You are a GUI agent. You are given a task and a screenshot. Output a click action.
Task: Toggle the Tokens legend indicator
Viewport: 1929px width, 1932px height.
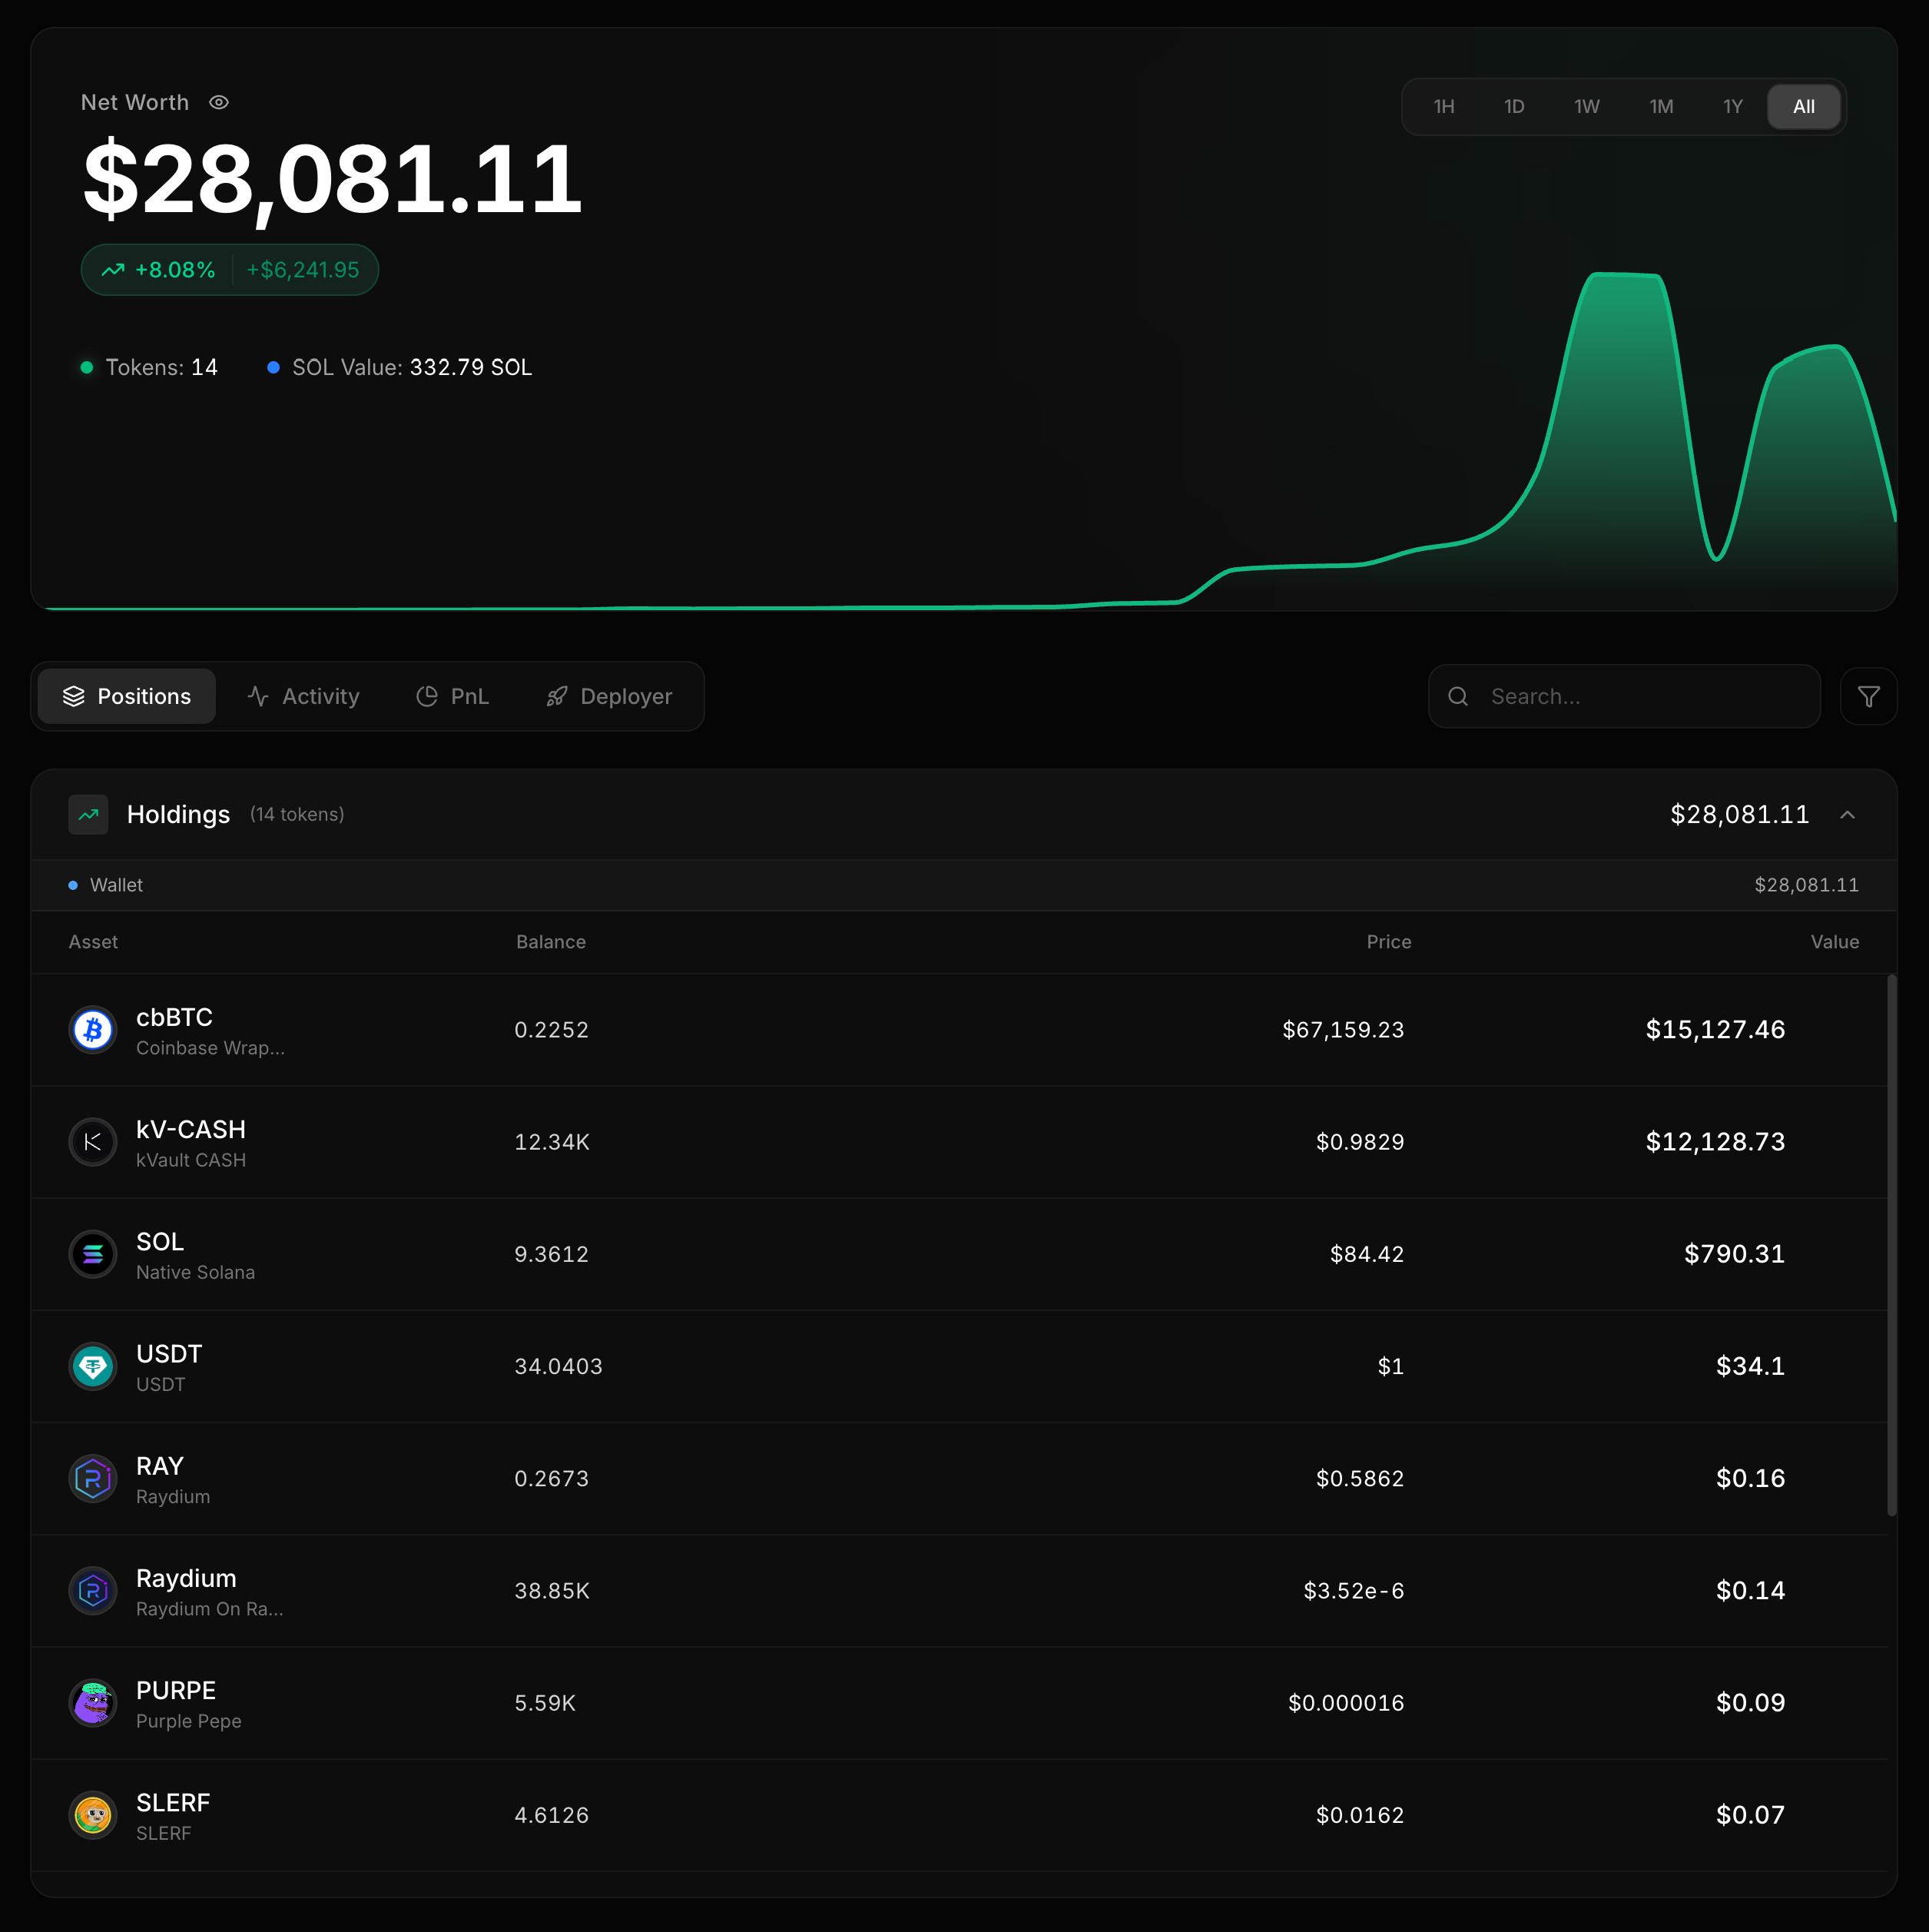coord(86,367)
